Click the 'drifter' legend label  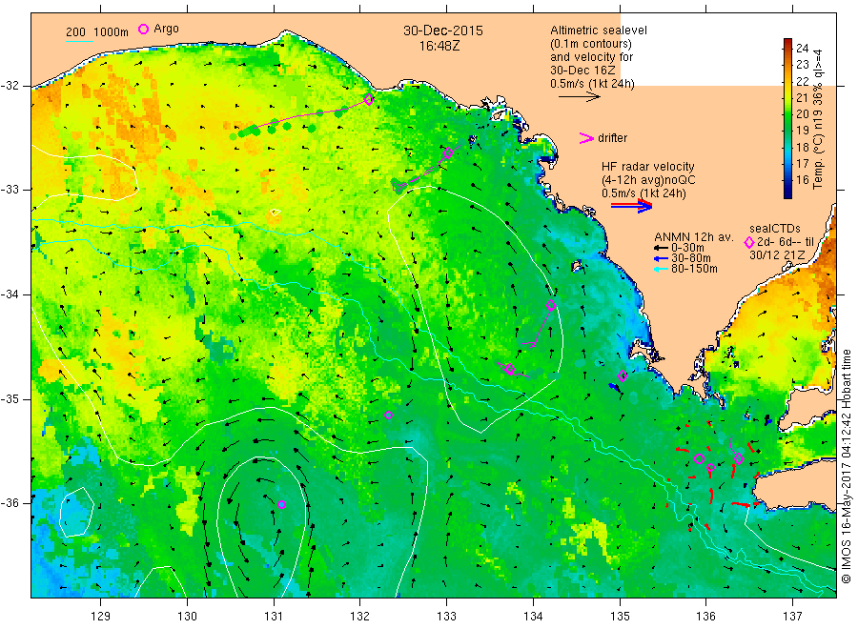[612, 138]
